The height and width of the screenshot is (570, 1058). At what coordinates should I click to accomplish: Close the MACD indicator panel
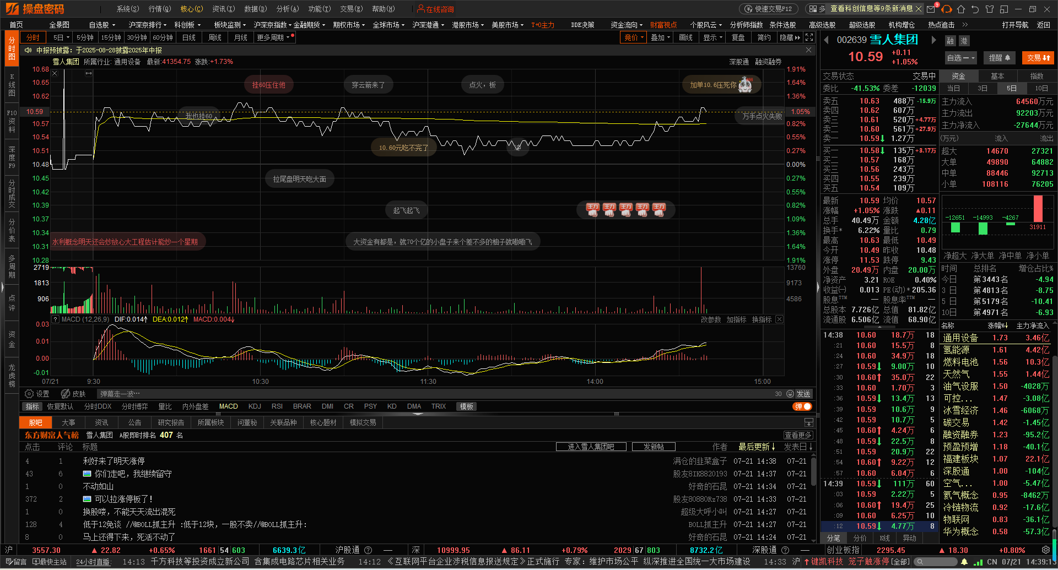tap(779, 319)
